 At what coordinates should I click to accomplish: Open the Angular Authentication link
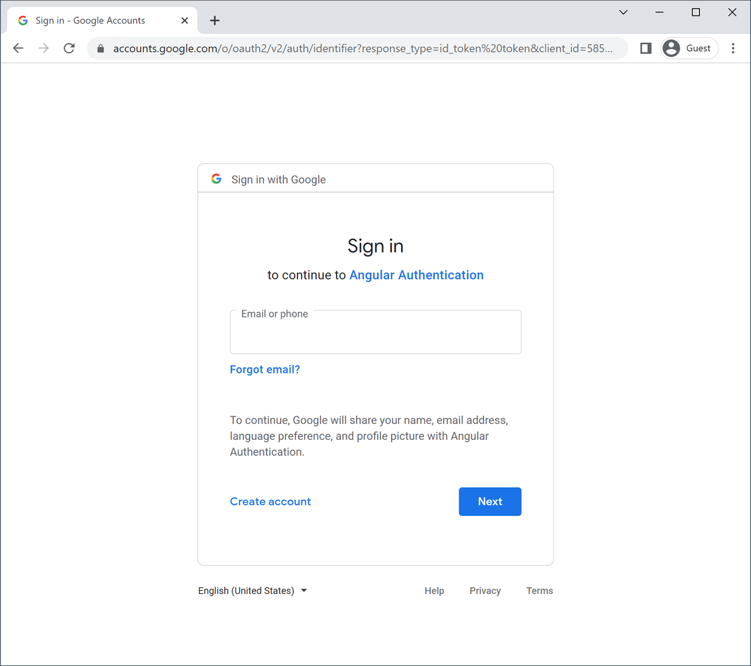[x=416, y=275]
